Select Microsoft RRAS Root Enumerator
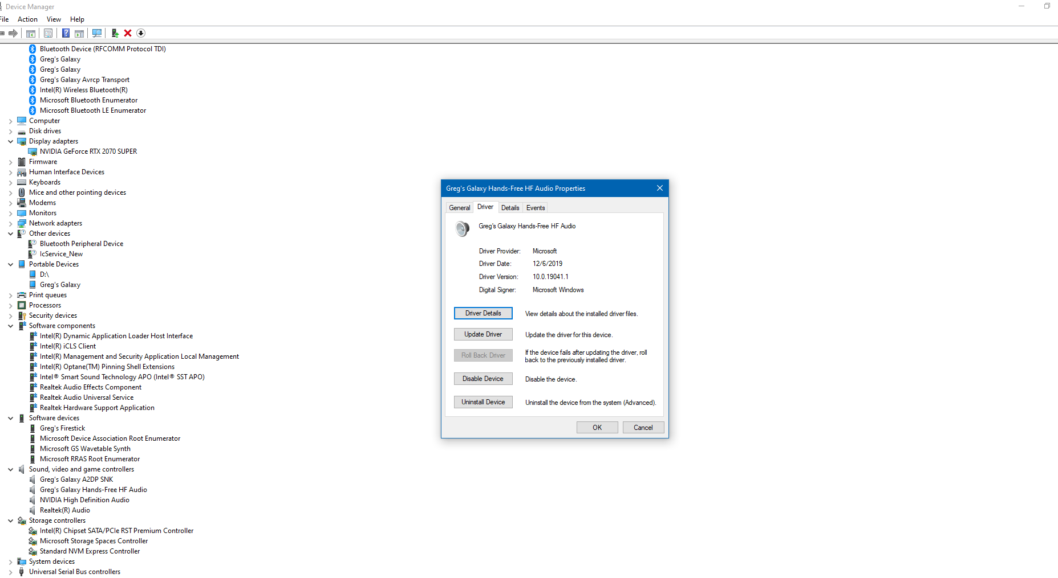Image resolution: width=1058 pixels, height=578 pixels. coord(90,459)
